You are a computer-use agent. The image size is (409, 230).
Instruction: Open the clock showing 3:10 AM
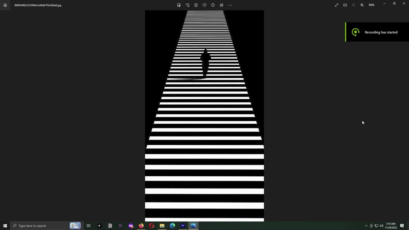(391, 226)
